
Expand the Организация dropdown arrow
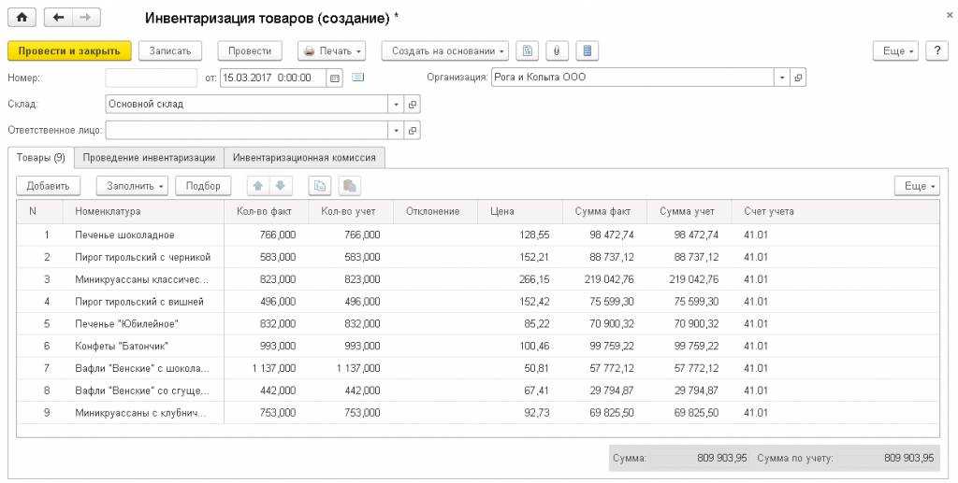click(x=783, y=78)
